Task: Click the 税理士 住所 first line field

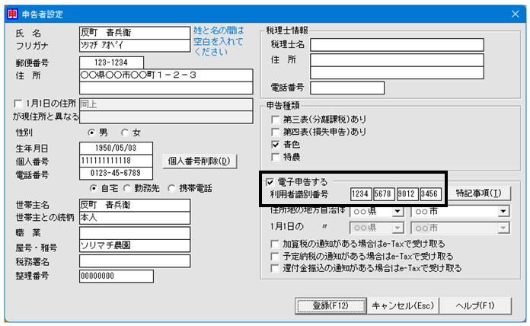Action: coord(397,60)
